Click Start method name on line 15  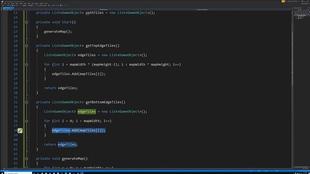(x=67, y=22)
